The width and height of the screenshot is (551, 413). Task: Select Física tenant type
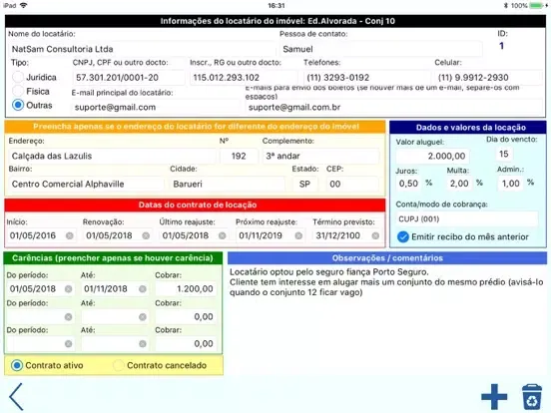(x=18, y=91)
